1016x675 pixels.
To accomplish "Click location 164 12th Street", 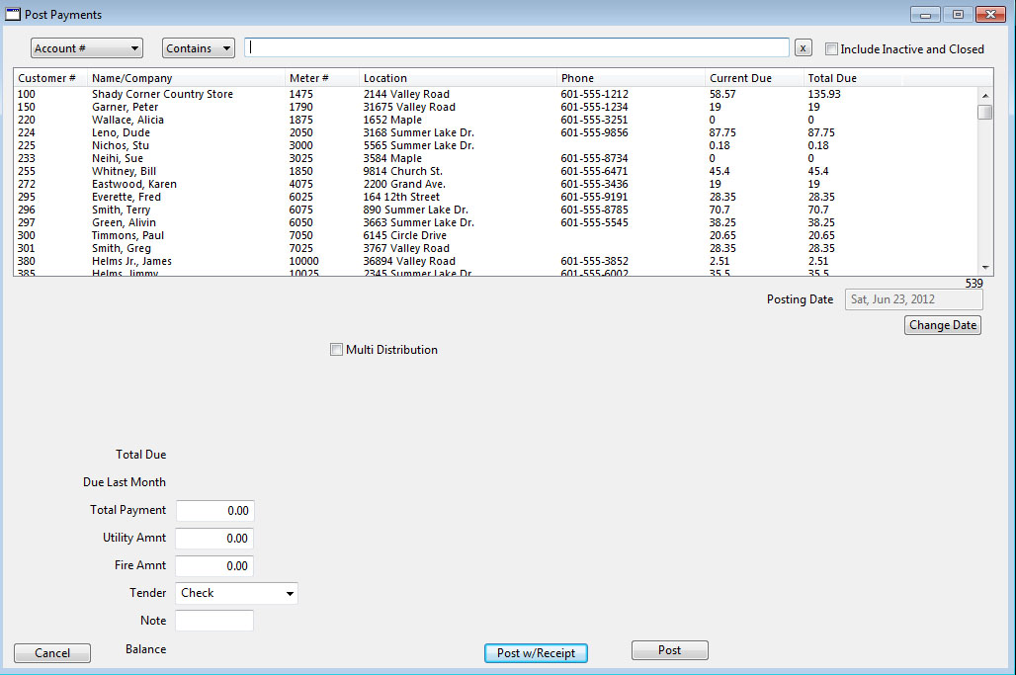I will pos(401,197).
